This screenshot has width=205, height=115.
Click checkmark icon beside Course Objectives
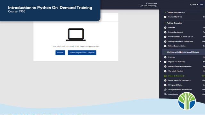pos(165,17)
